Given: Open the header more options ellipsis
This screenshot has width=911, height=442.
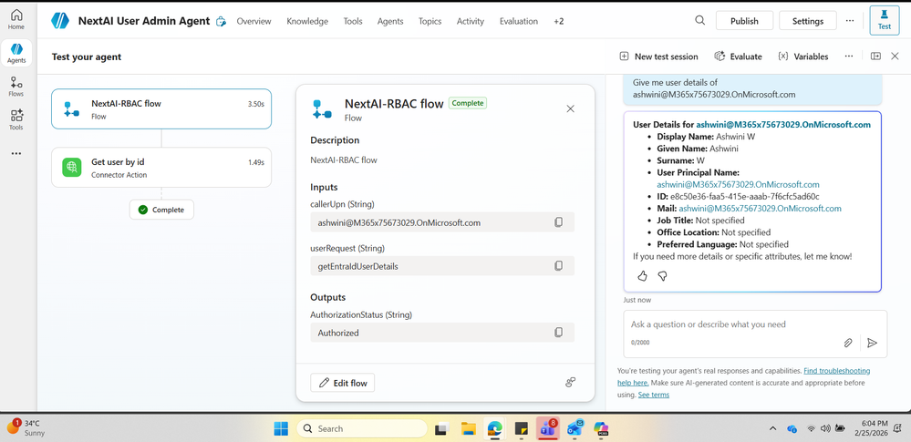Looking at the screenshot, I should pos(850,20).
